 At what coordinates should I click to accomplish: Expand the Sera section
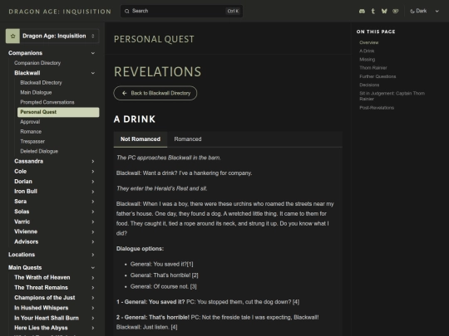click(x=93, y=202)
